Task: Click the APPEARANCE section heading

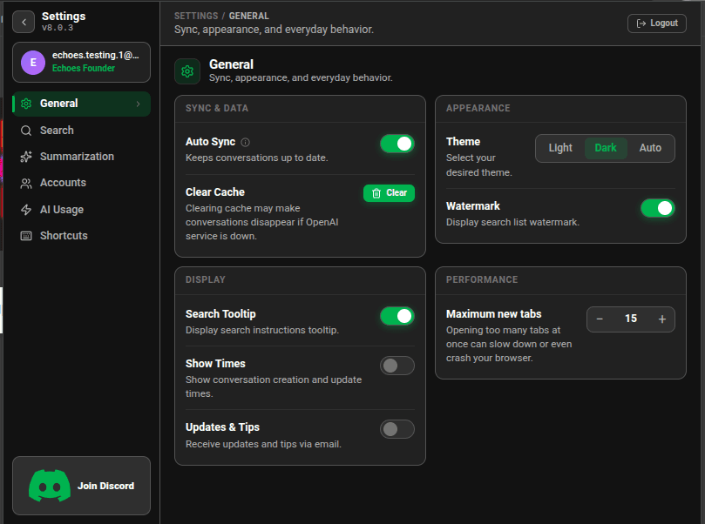Action: [478, 108]
